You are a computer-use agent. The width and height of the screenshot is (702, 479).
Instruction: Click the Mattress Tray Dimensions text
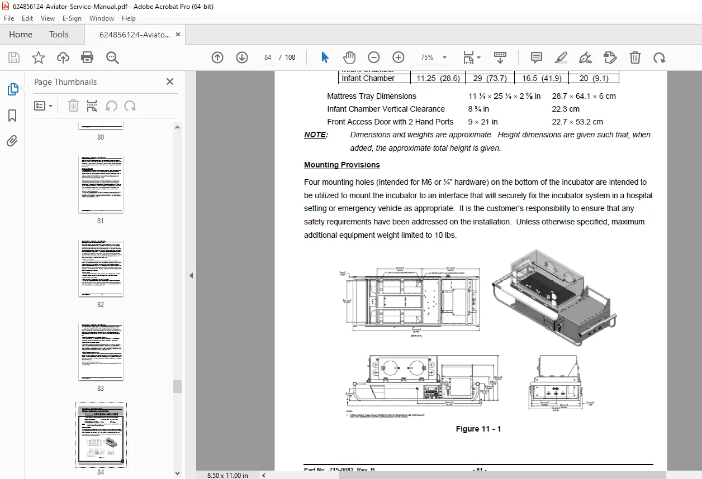point(372,96)
